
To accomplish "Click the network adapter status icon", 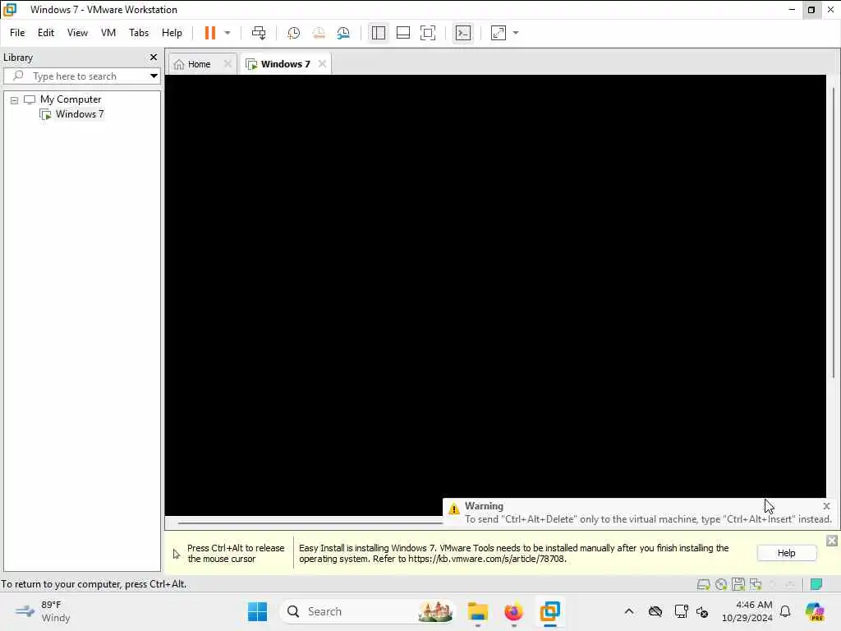I will pyautogui.click(x=756, y=584).
